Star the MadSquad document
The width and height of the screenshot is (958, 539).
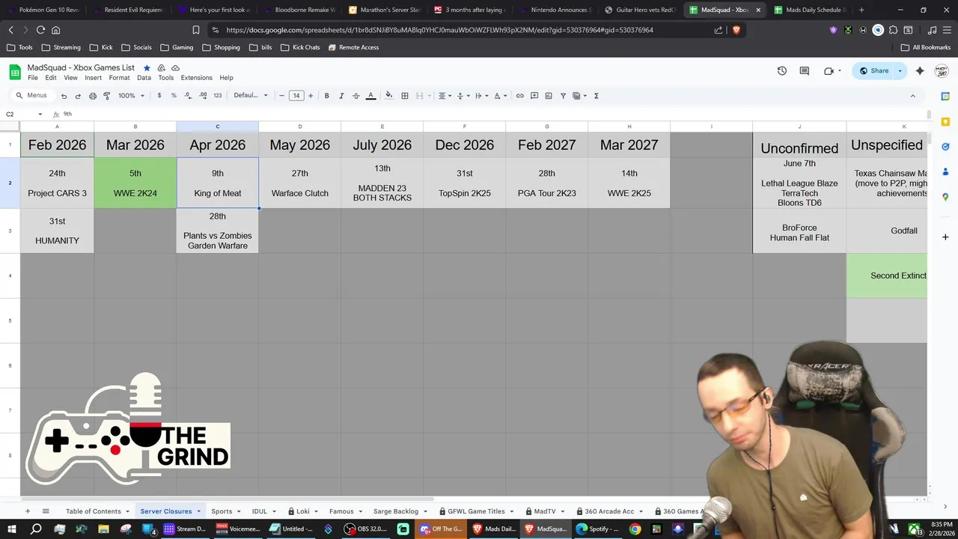coord(147,67)
